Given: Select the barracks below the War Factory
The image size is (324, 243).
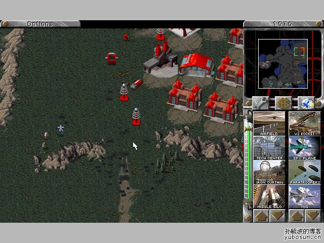Looking at the screenshot, I should pos(185,95).
